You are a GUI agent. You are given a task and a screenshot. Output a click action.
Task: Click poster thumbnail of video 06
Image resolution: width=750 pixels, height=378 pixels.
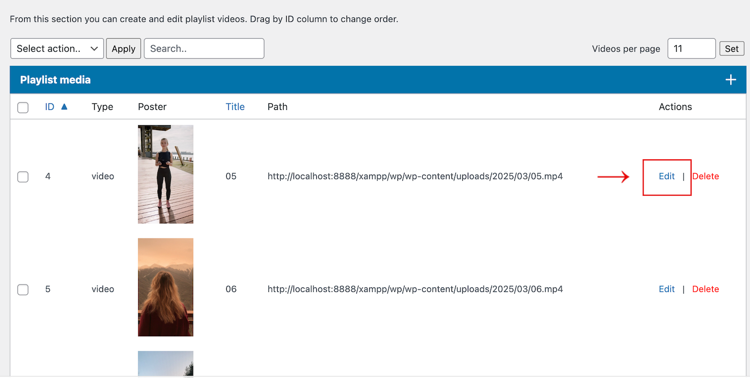[165, 287]
